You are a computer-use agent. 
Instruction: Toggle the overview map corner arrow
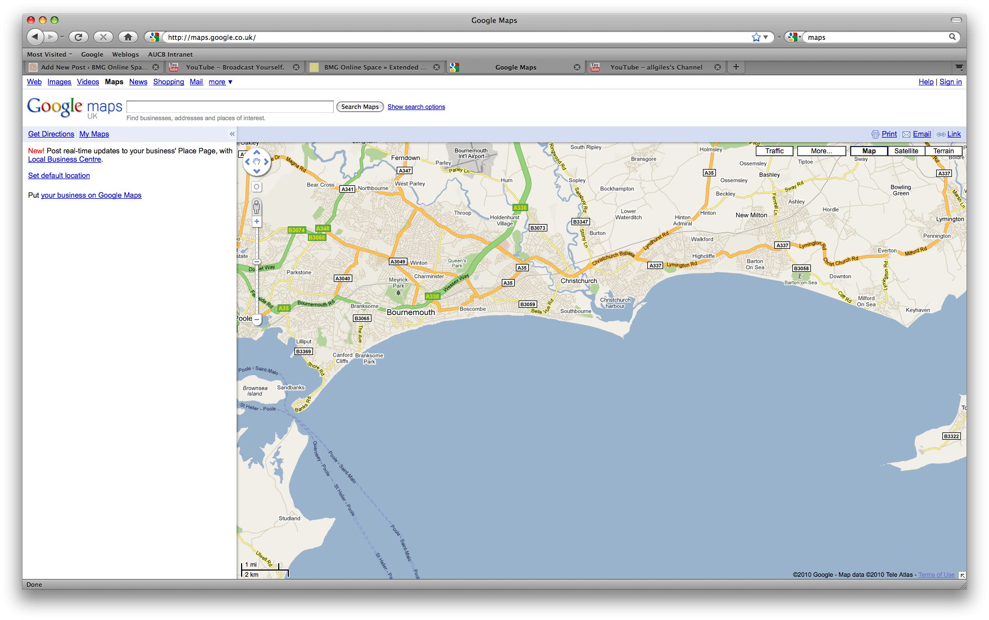pos(962,575)
